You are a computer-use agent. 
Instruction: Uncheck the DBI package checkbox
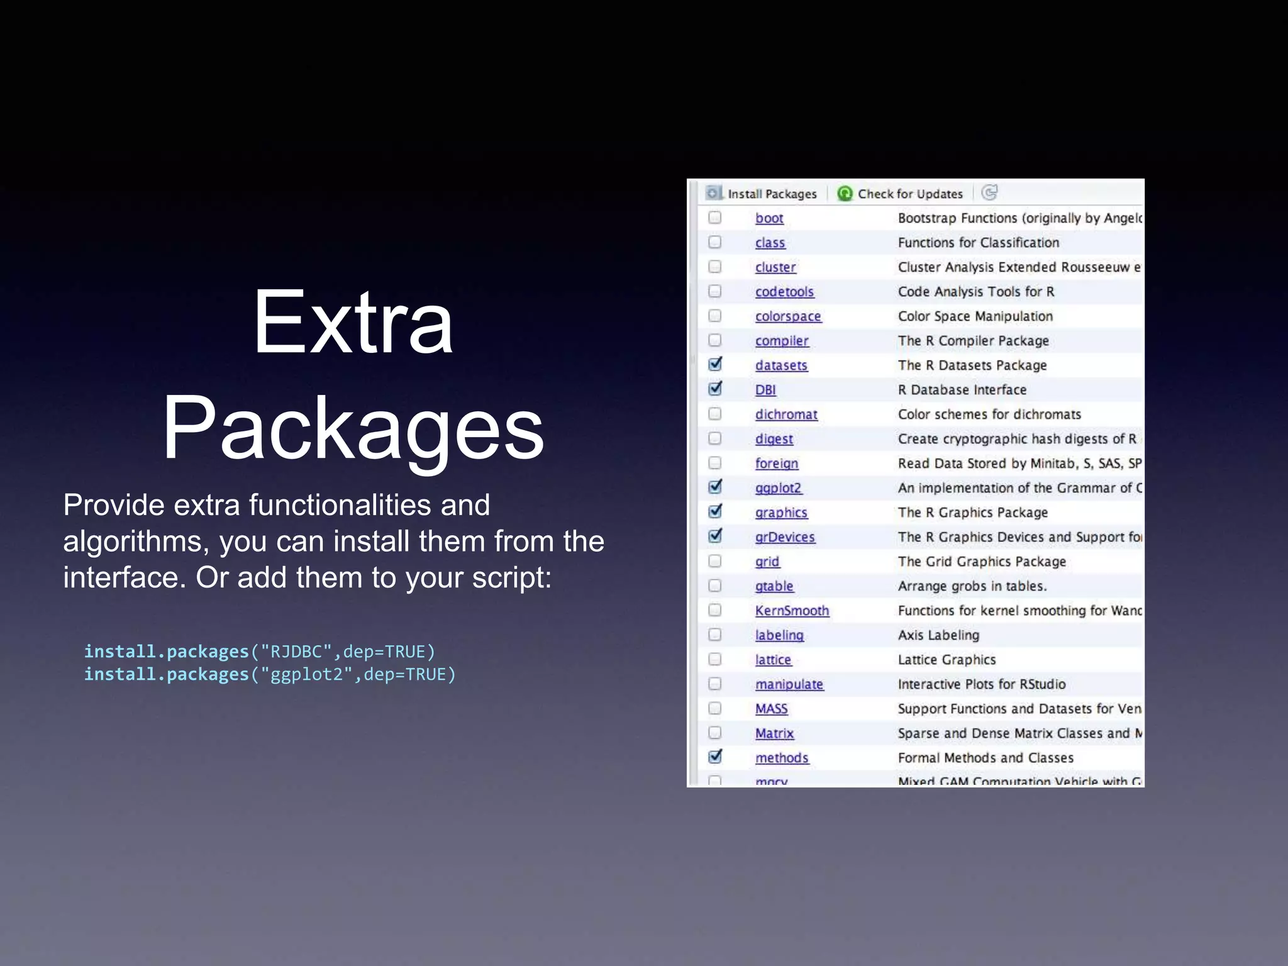tap(715, 389)
